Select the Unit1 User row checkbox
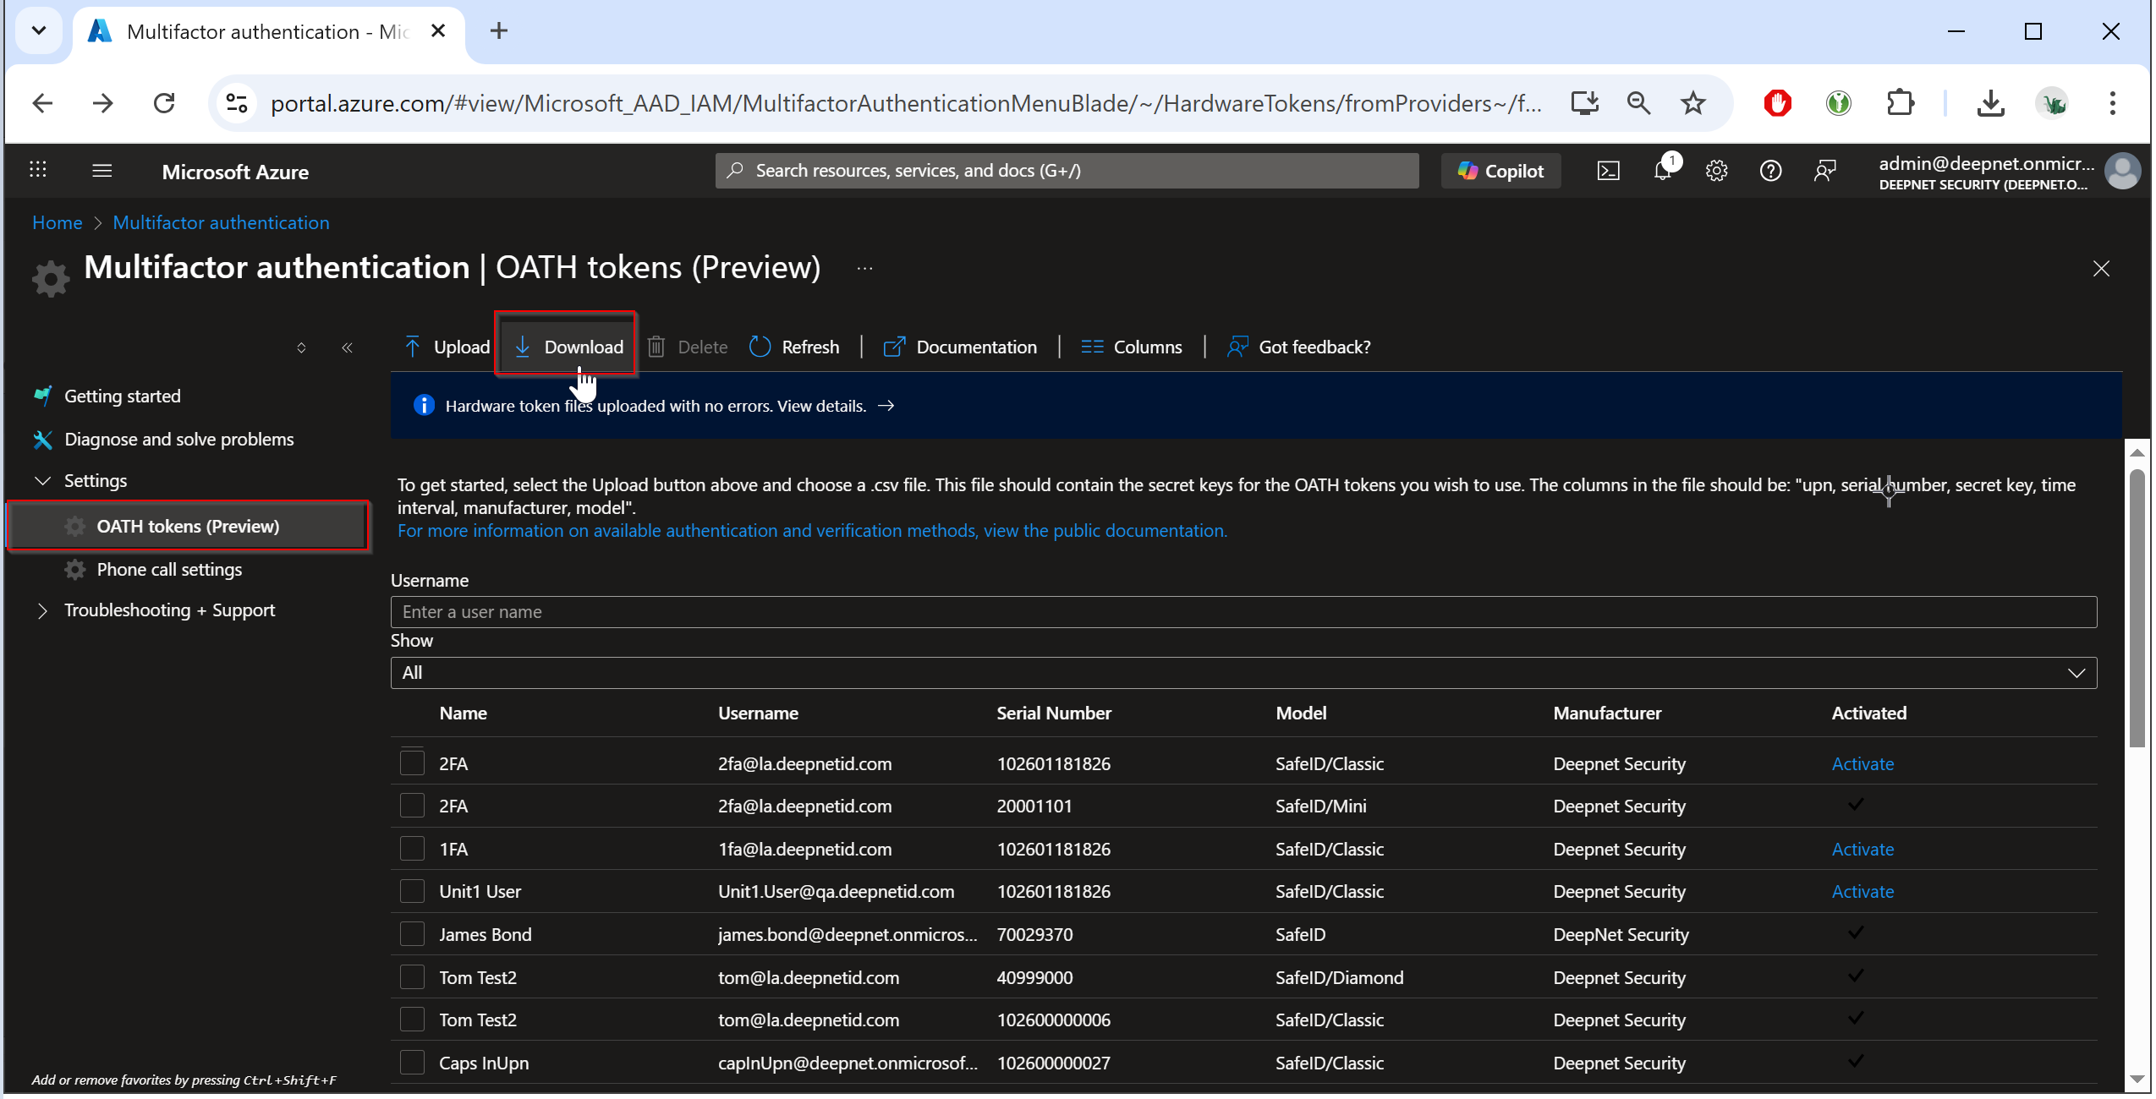The height and width of the screenshot is (1099, 2156). [412, 891]
